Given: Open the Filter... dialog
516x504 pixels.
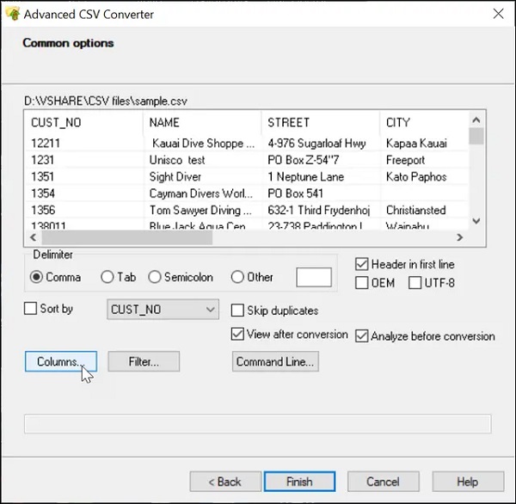Looking at the screenshot, I should tap(144, 361).
